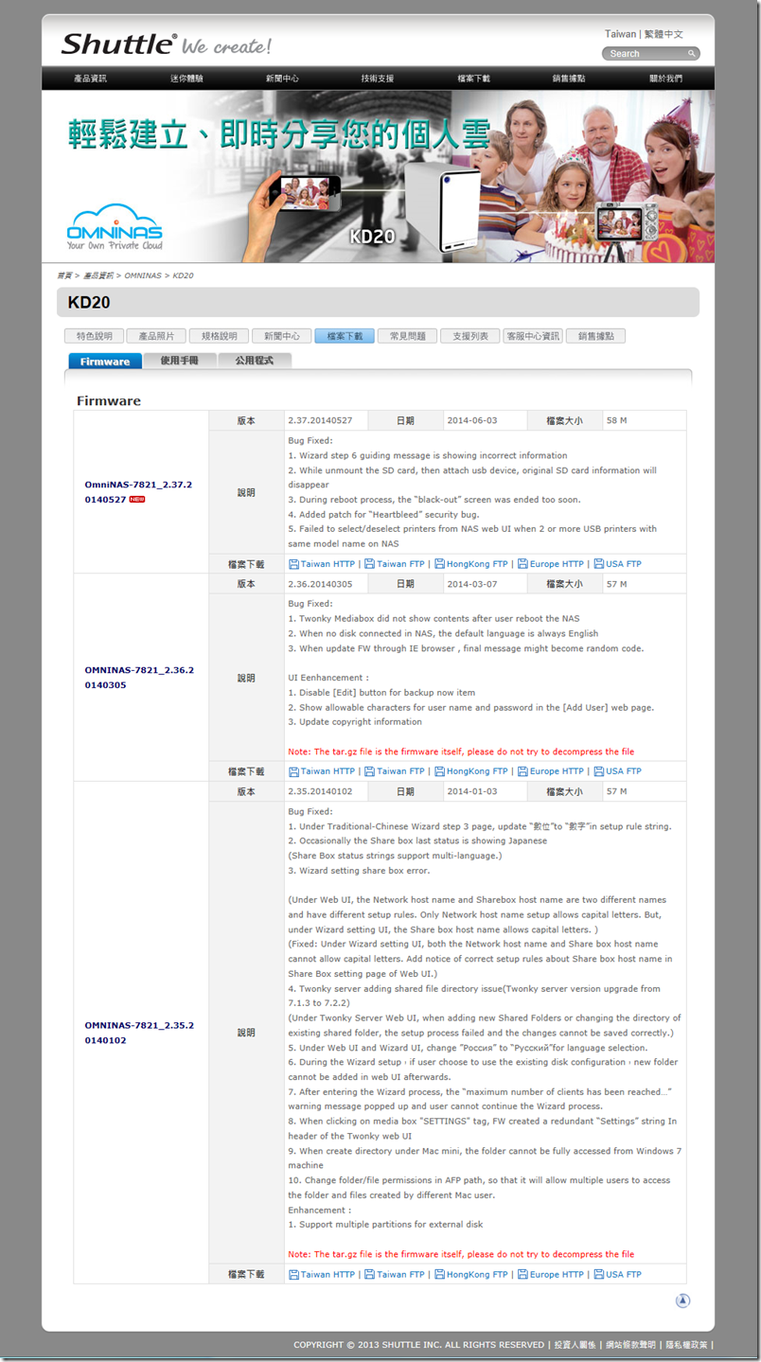This screenshot has width=761, height=1362.
Task: Click the back-to-top arrow icon
Action: coord(682,1300)
